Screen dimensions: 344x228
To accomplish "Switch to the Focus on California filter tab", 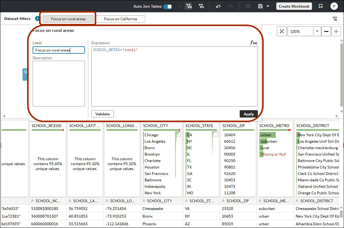I will click(x=121, y=19).
